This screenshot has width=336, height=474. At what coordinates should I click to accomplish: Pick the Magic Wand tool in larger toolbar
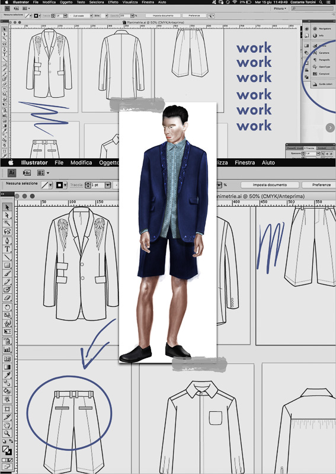(7, 223)
